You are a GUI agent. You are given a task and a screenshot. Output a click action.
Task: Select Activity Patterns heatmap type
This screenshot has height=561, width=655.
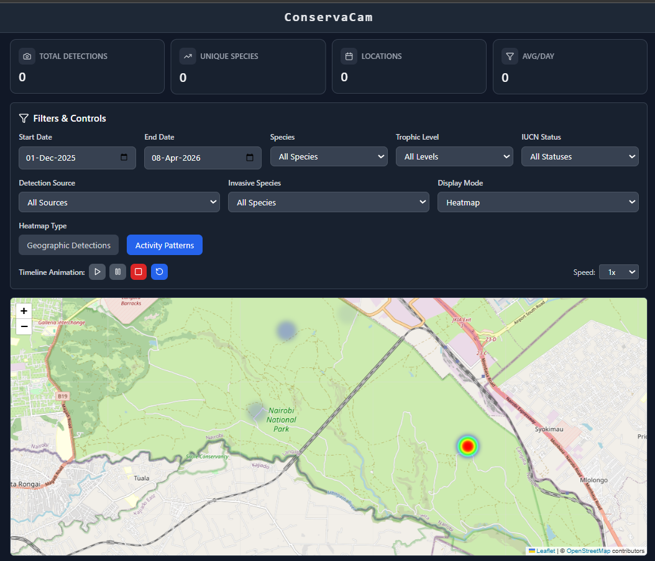165,245
